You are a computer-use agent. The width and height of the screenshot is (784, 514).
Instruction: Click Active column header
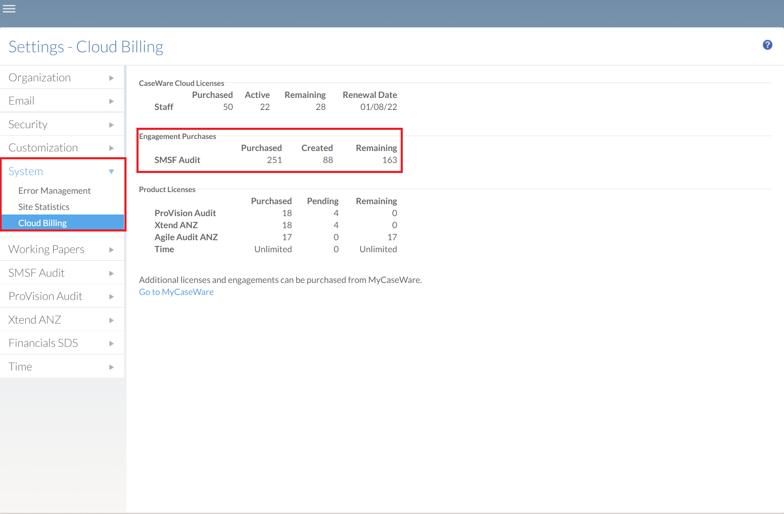(257, 95)
